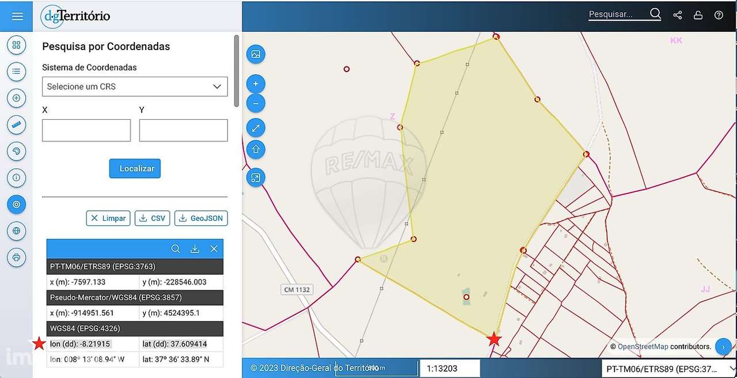Open the OpenStreetMap attribution link
Viewport: 737px width, 378px height.
point(643,346)
